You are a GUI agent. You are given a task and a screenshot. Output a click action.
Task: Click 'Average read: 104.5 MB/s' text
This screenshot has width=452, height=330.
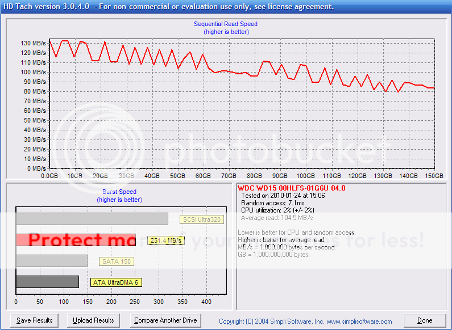[277, 218]
